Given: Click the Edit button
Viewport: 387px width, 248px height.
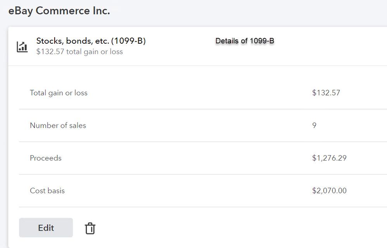Looking at the screenshot, I should tap(46, 227).
